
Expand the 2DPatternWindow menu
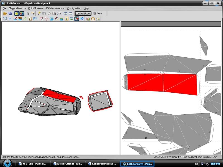tap(55, 8)
